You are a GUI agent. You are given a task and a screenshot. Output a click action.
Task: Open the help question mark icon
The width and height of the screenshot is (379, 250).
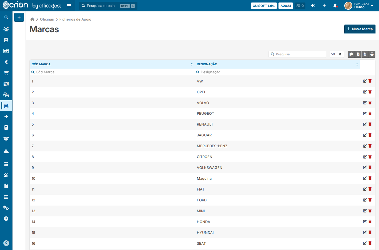coord(6,219)
